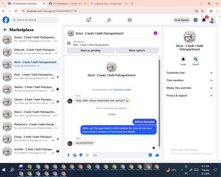221x177 pixels.
Task: Open Chrome three-dot menu
Action: click(x=217, y=11)
